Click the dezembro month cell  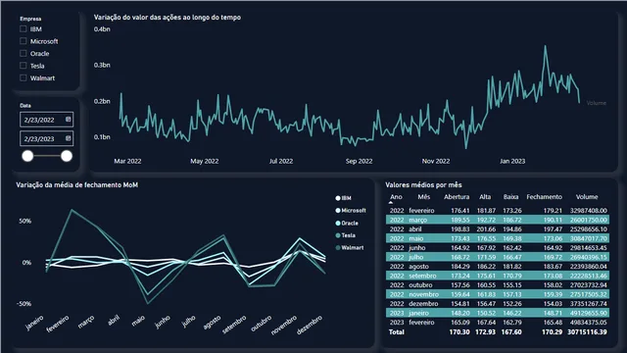423,303
